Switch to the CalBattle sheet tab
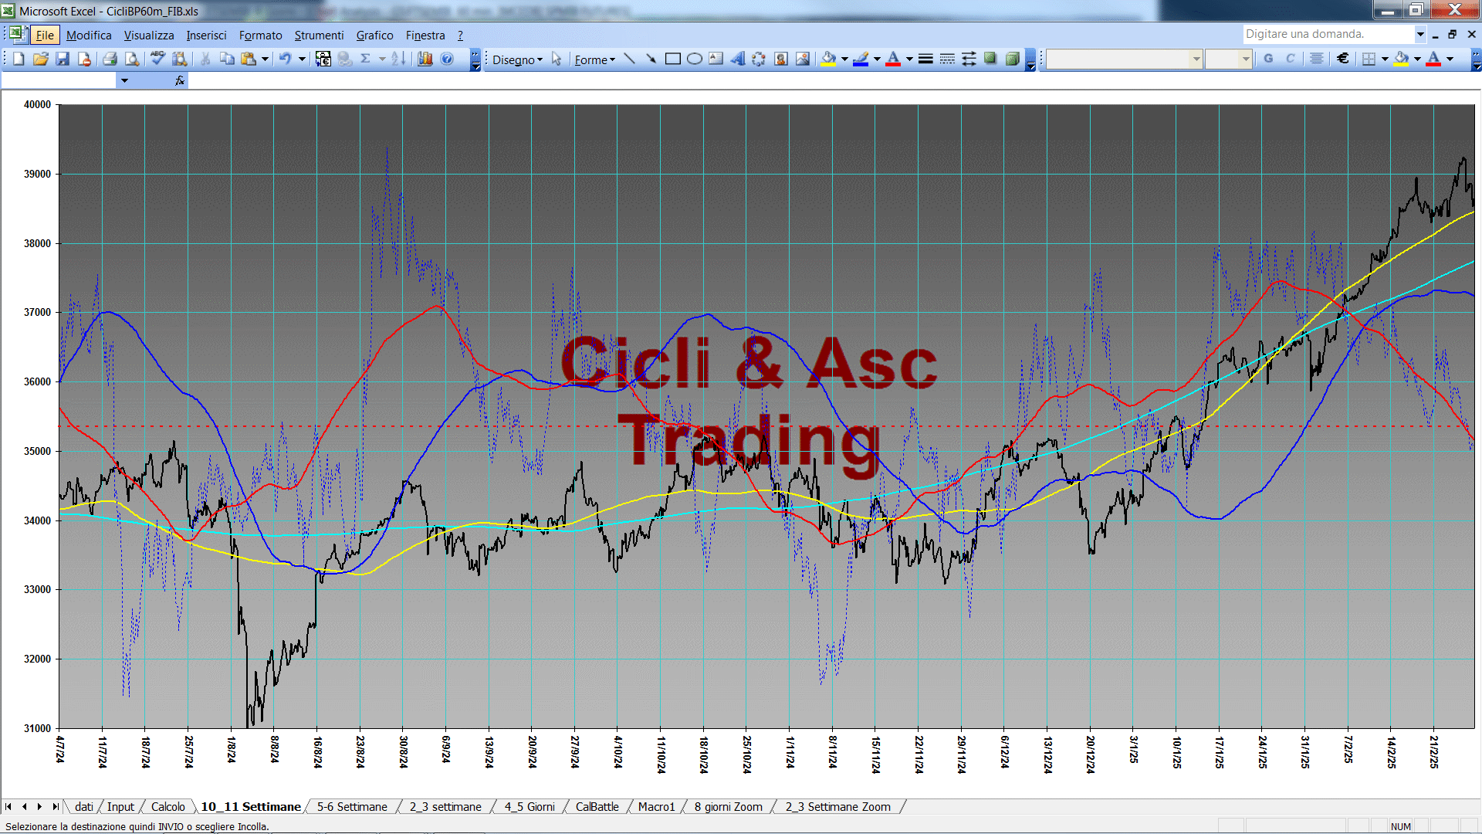 click(x=597, y=806)
